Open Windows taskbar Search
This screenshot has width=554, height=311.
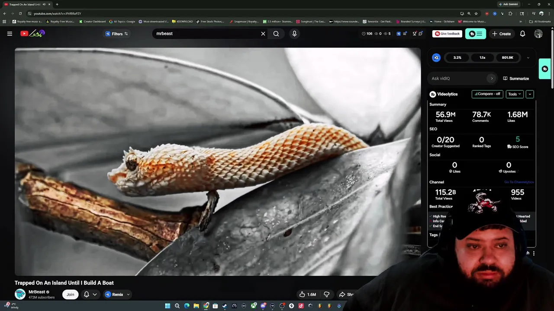(x=177, y=306)
